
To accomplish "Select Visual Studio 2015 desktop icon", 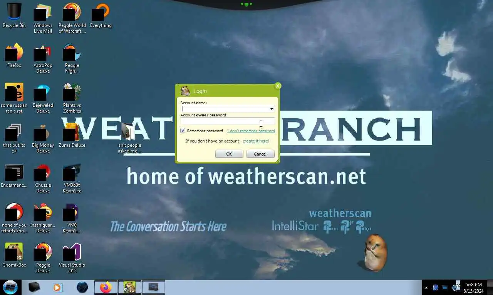I will [72, 257].
